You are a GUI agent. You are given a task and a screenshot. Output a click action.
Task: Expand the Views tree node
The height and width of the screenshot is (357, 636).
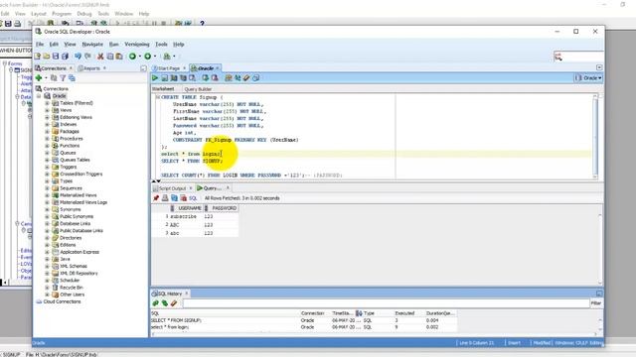point(47,110)
